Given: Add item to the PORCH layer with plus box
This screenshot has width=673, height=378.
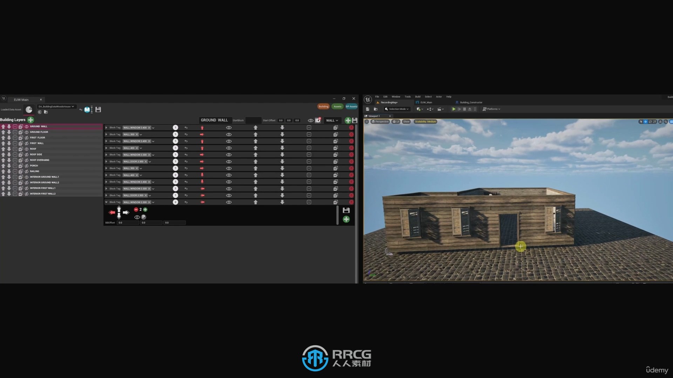Looking at the screenshot, I should click(15, 166).
